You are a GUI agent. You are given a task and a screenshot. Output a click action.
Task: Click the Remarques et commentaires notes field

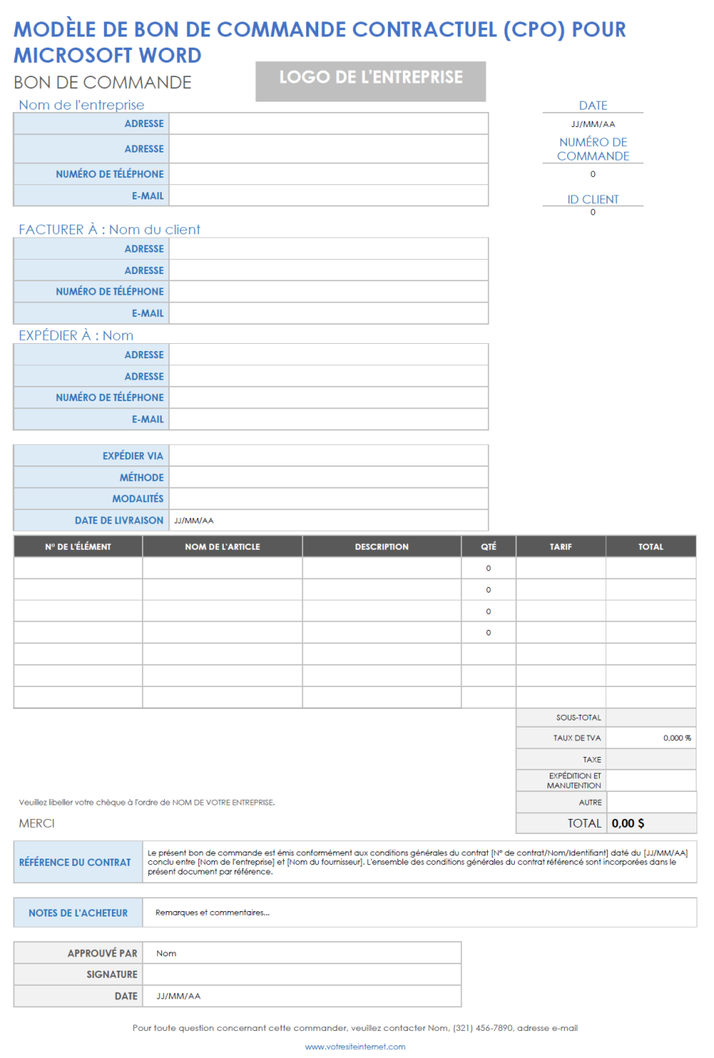point(419,913)
